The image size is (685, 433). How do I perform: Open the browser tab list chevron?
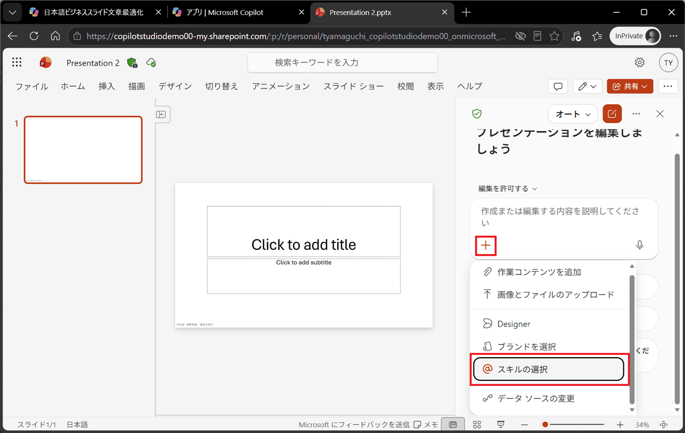pyautogui.click(x=12, y=12)
